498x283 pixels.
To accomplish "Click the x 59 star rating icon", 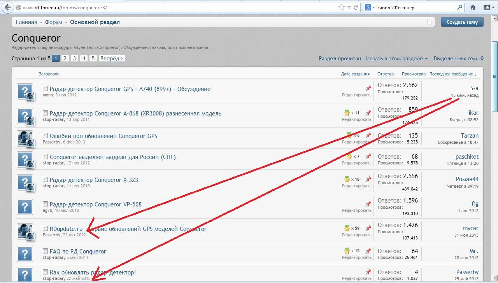I will 347,228.
